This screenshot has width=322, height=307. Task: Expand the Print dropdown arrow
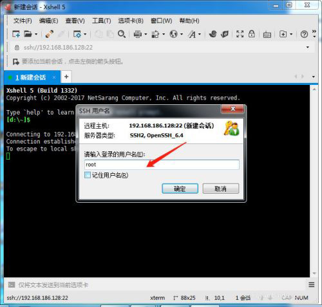click(146, 34)
